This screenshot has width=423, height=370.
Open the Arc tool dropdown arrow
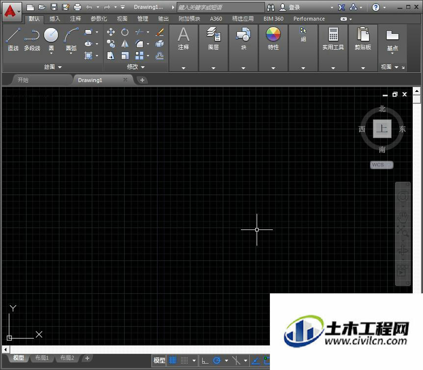(71, 54)
